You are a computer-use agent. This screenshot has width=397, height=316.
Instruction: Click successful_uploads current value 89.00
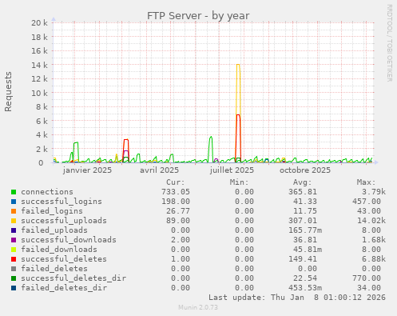coord(178,221)
